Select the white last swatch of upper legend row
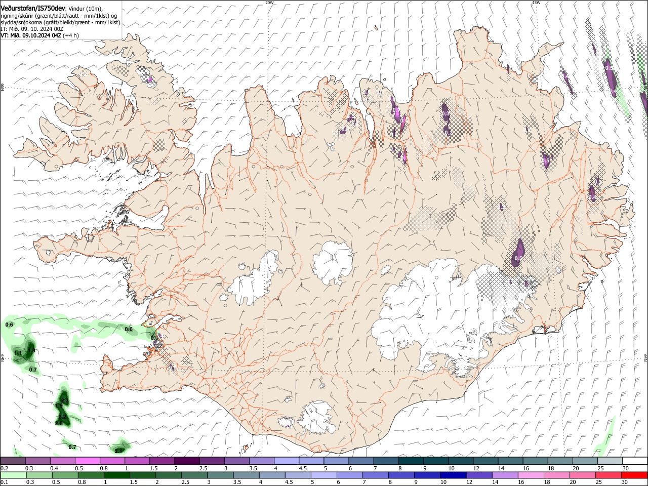Viewport: 648px width, 486px height. pos(635,461)
